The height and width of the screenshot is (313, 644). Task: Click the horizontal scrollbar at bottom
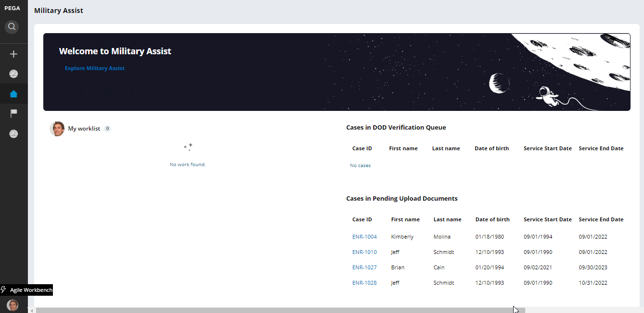280,311
